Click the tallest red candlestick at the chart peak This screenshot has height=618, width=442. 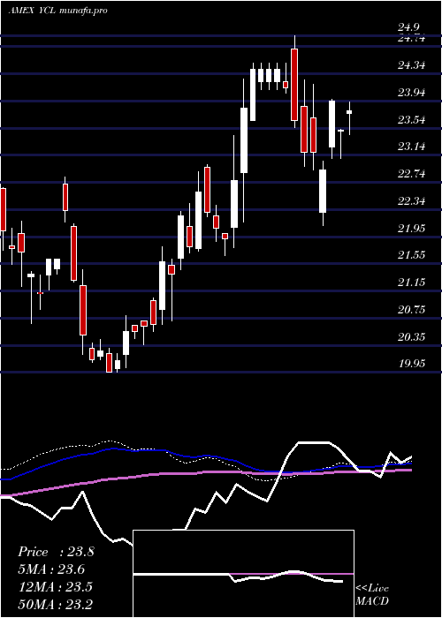click(294, 85)
